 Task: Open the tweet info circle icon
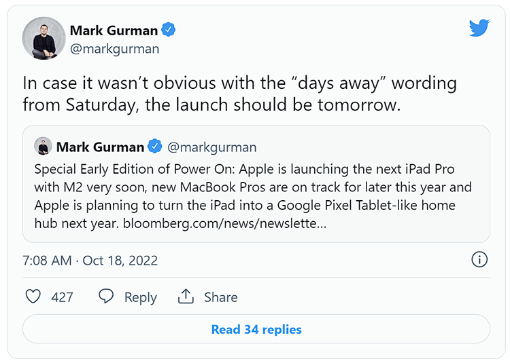click(479, 259)
